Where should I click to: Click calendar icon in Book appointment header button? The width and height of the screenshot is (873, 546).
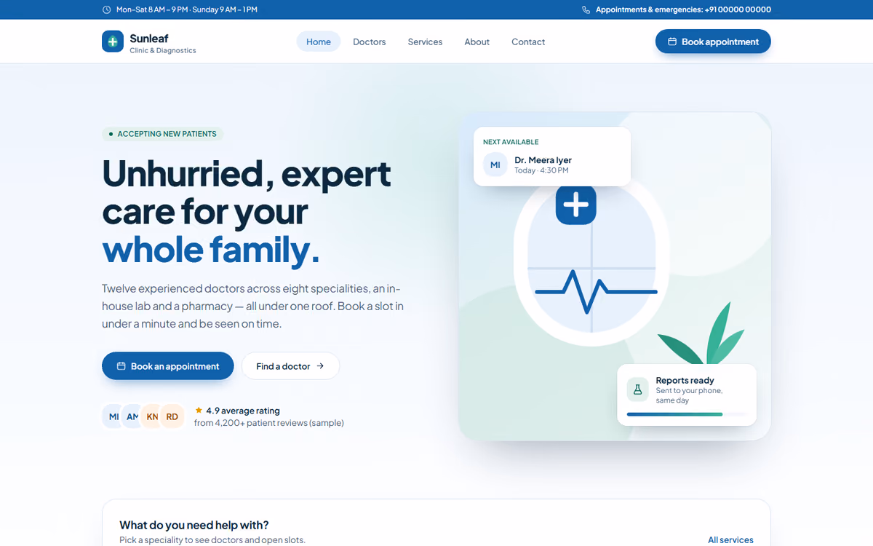tap(672, 41)
